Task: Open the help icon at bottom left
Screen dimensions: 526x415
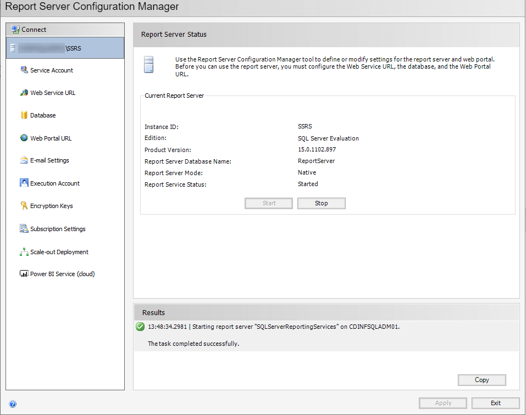Action: (x=13, y=404)
